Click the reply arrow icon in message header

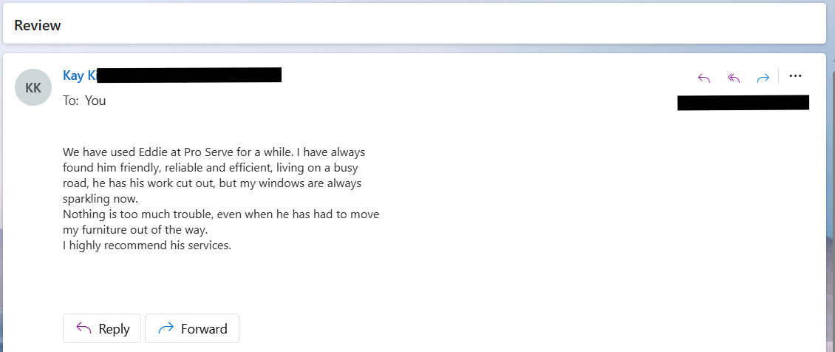click(704, 78)
